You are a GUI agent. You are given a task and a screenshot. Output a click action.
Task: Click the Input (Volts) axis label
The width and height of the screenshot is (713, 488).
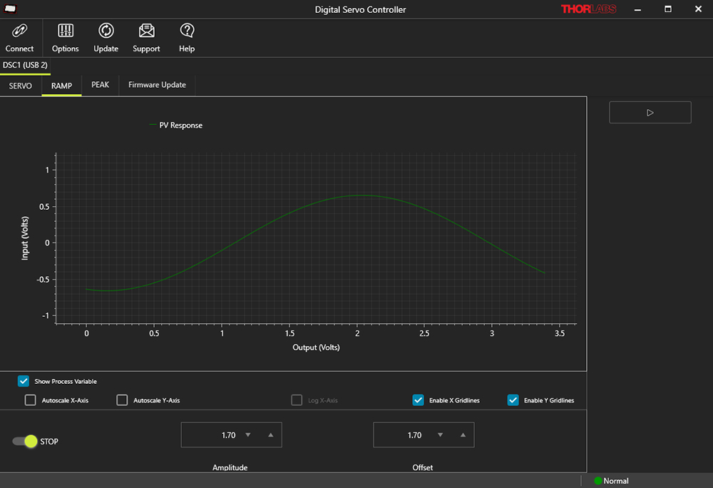(24, 238)
